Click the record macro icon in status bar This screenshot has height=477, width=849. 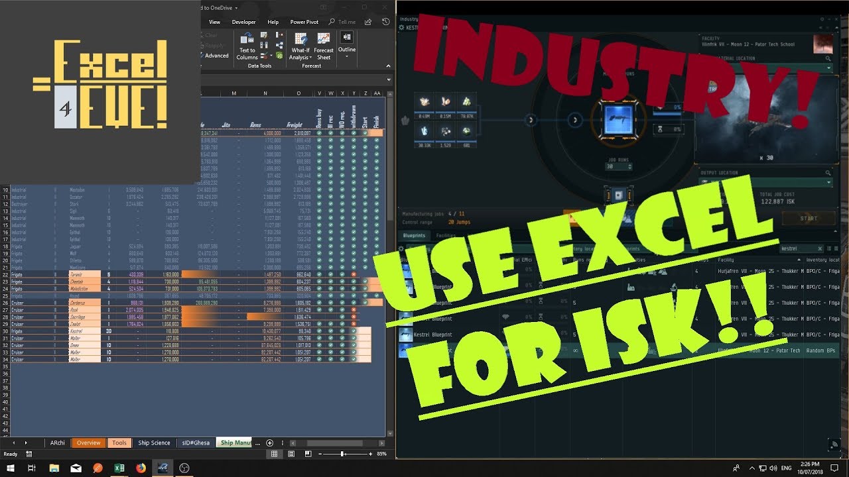[29, 454]
